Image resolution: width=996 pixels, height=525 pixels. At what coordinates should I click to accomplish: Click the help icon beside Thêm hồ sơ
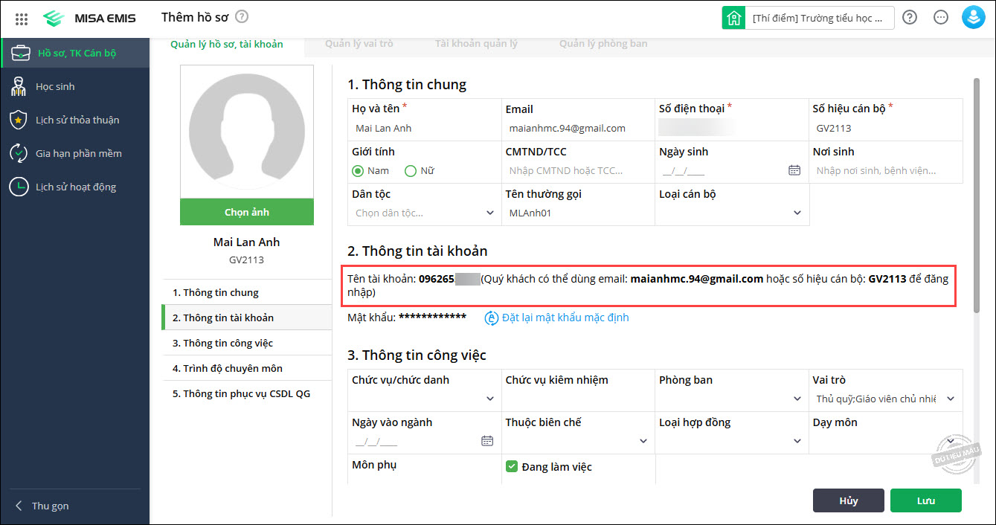(x=242, y=17)
